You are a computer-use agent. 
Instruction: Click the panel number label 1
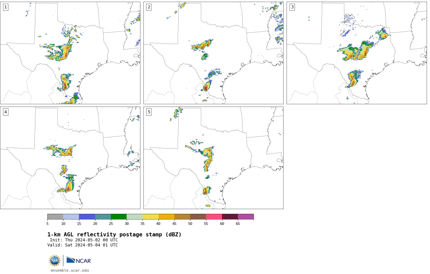coord(5,7)
